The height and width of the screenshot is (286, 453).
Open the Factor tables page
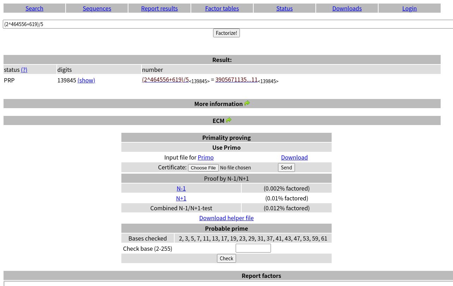[x=222, y=8]
